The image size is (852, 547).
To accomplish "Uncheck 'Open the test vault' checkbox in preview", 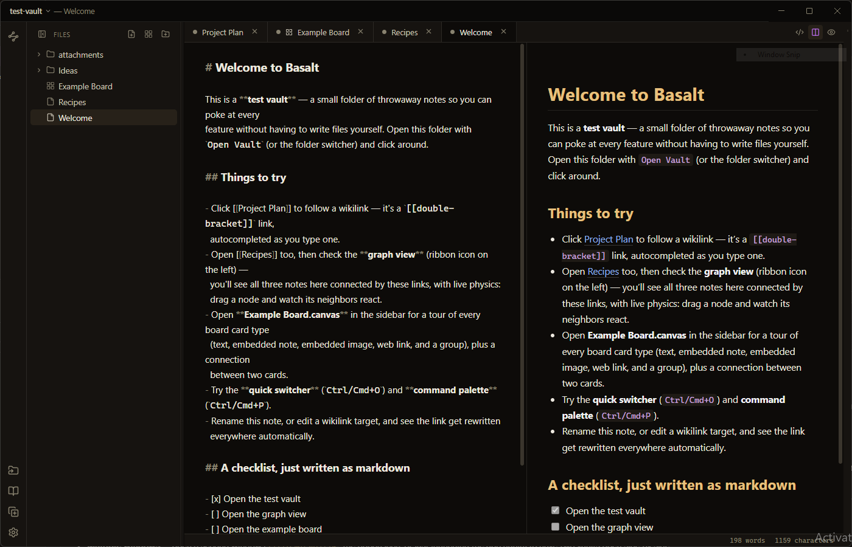I will click(x=555, y=511).
